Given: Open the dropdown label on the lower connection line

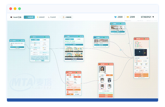Looking at the screenshot, I should tap(121, 50).
